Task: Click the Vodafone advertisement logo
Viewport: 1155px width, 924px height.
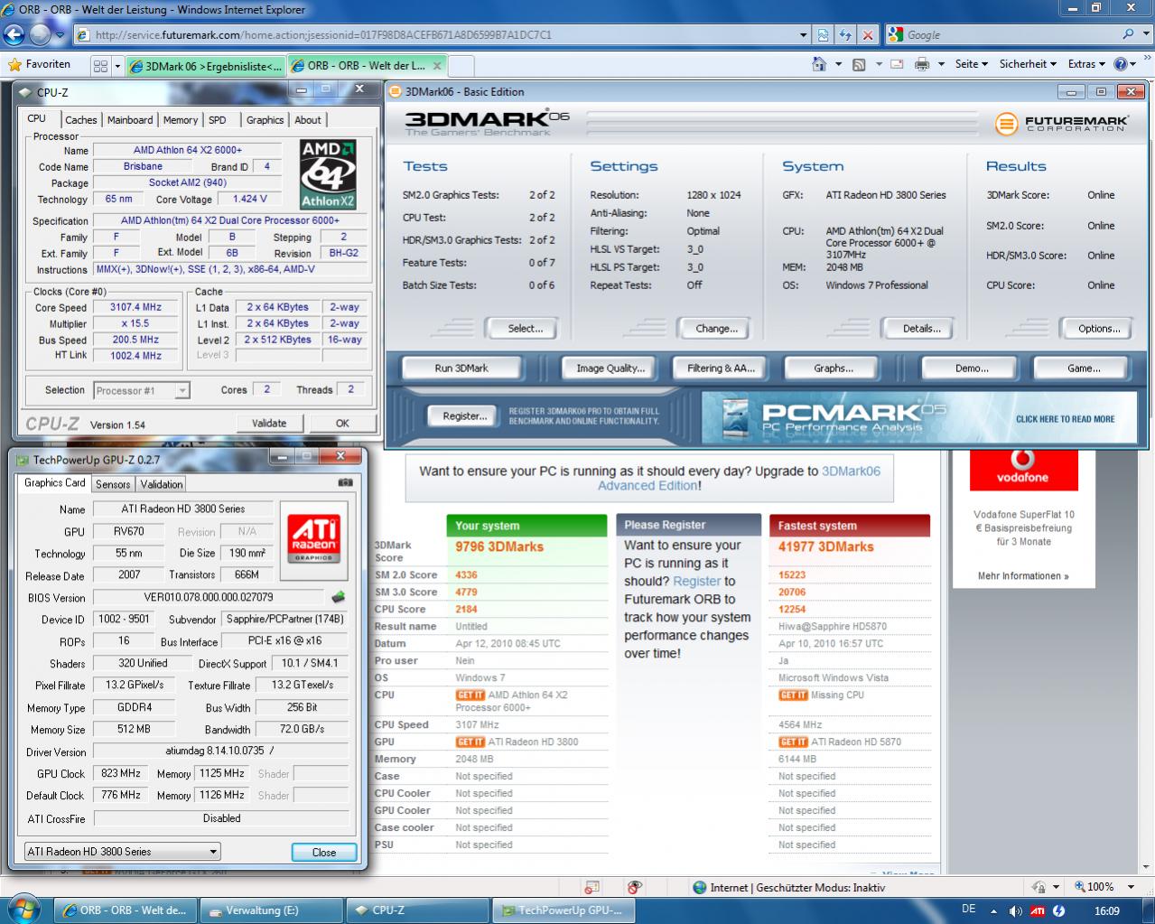Action: [1023, 468]
